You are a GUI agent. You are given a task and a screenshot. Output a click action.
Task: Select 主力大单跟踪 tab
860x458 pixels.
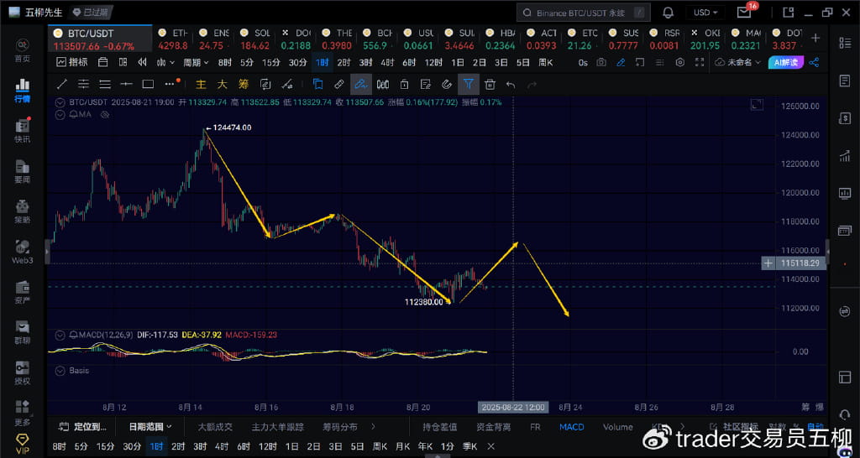click(x=277, y=427)
